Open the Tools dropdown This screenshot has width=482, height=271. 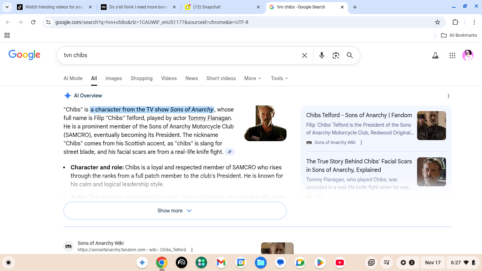[279, 78]
